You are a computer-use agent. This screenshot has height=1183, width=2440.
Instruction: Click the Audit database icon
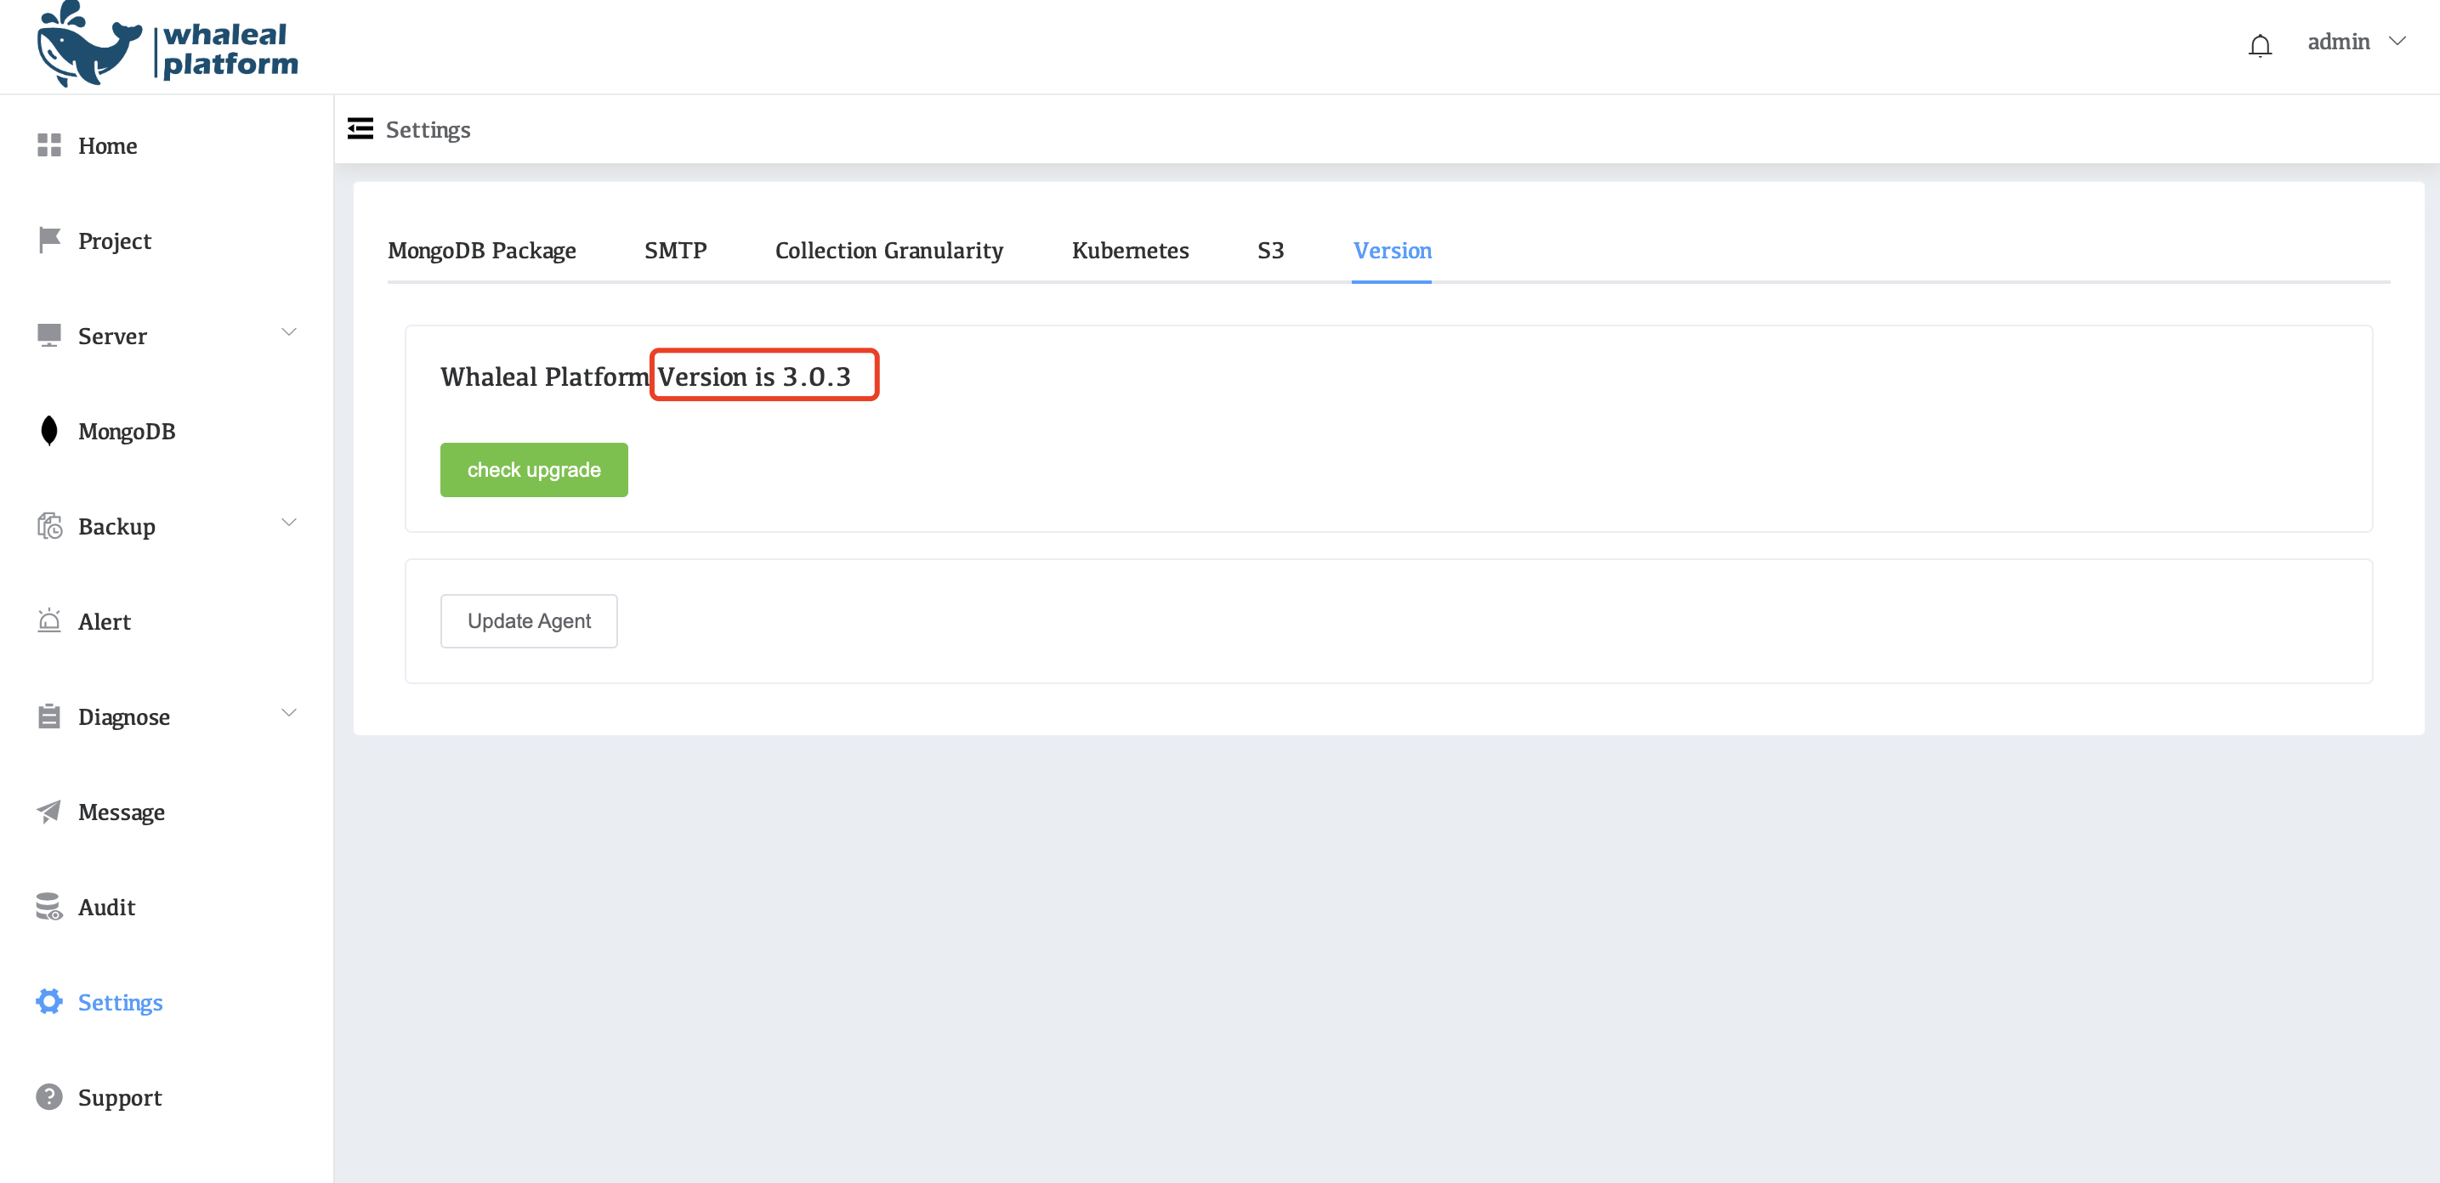pos(49,907)
